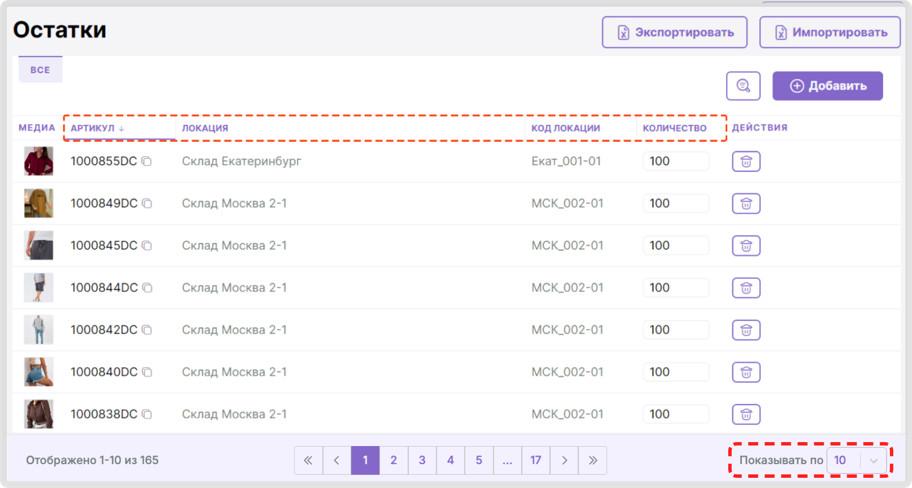The image size is (912, 488).
Task: Go to page 17
Action: tap(536, 460)
